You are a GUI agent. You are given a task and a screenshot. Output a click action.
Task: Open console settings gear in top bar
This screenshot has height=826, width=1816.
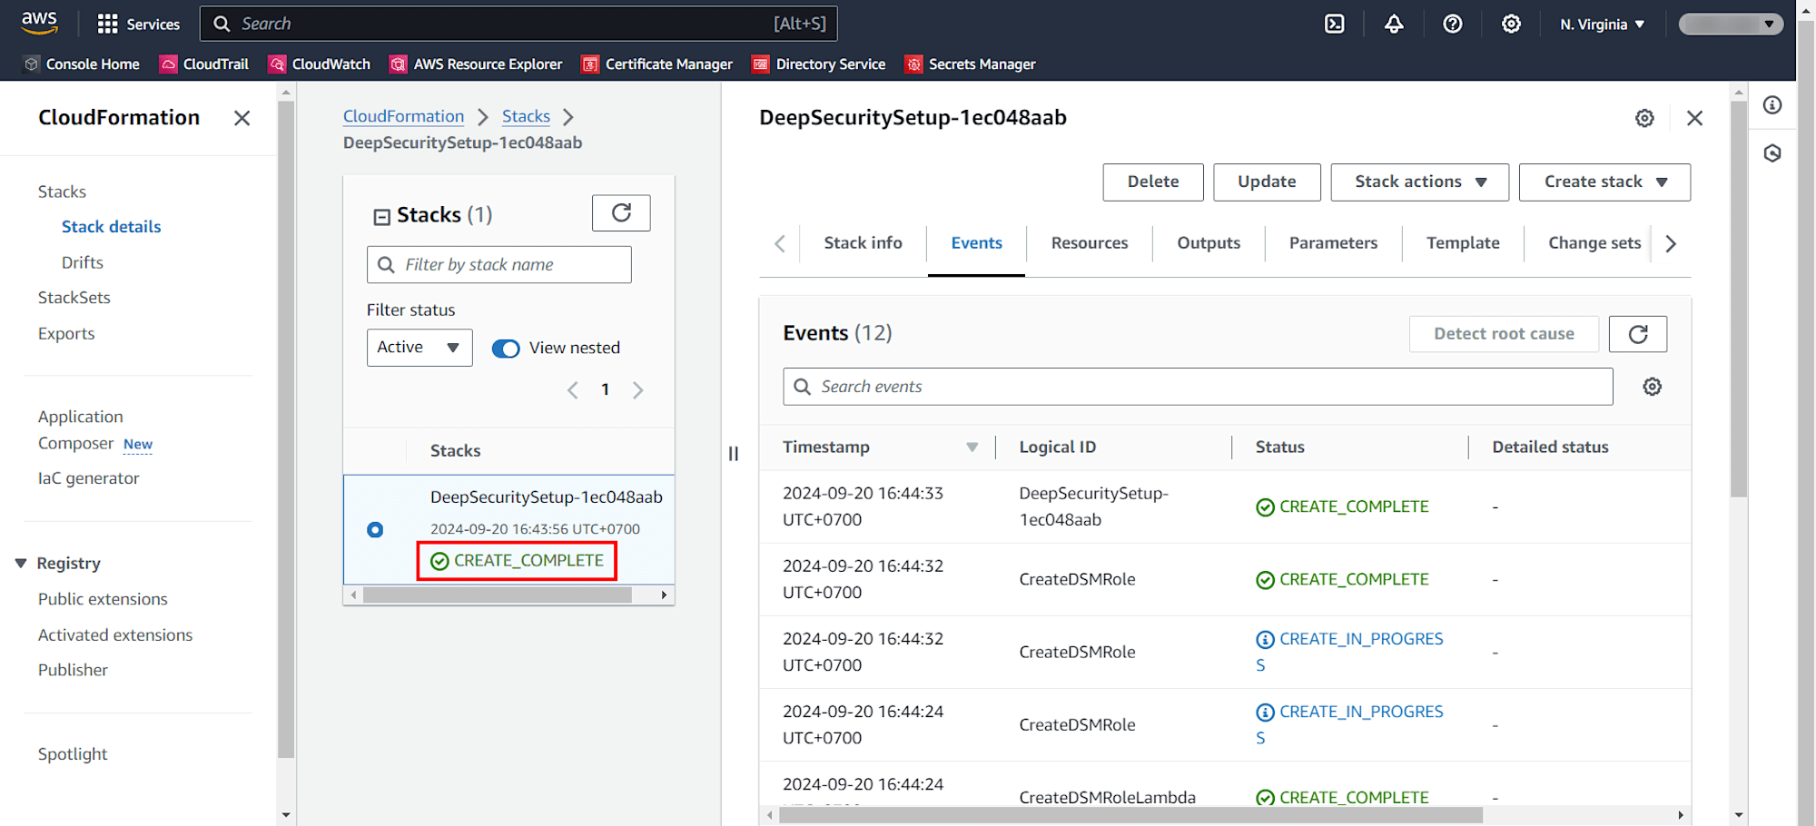tap(1511, 25)
